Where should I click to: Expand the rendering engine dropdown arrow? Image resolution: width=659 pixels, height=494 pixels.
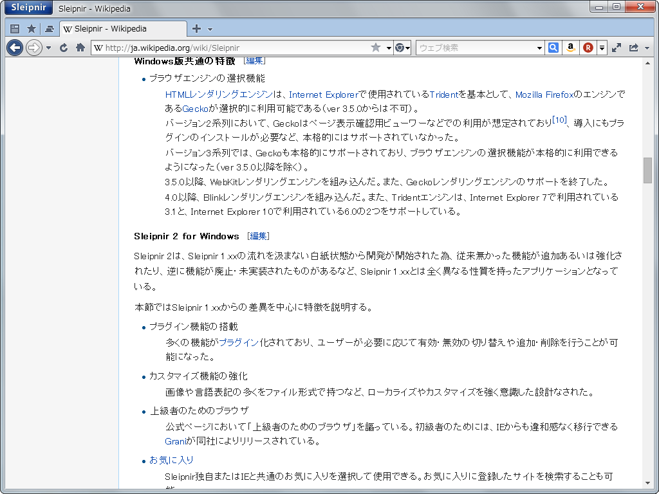tap(407, 48)
